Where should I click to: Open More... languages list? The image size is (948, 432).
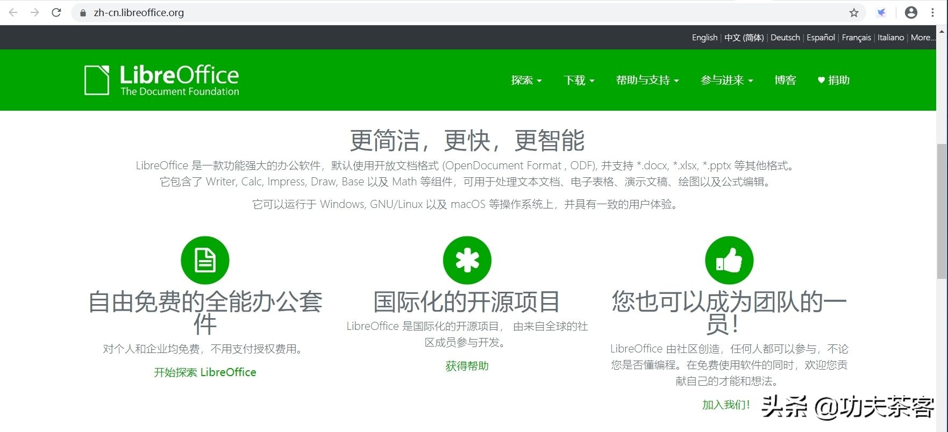tap(923, 38)
